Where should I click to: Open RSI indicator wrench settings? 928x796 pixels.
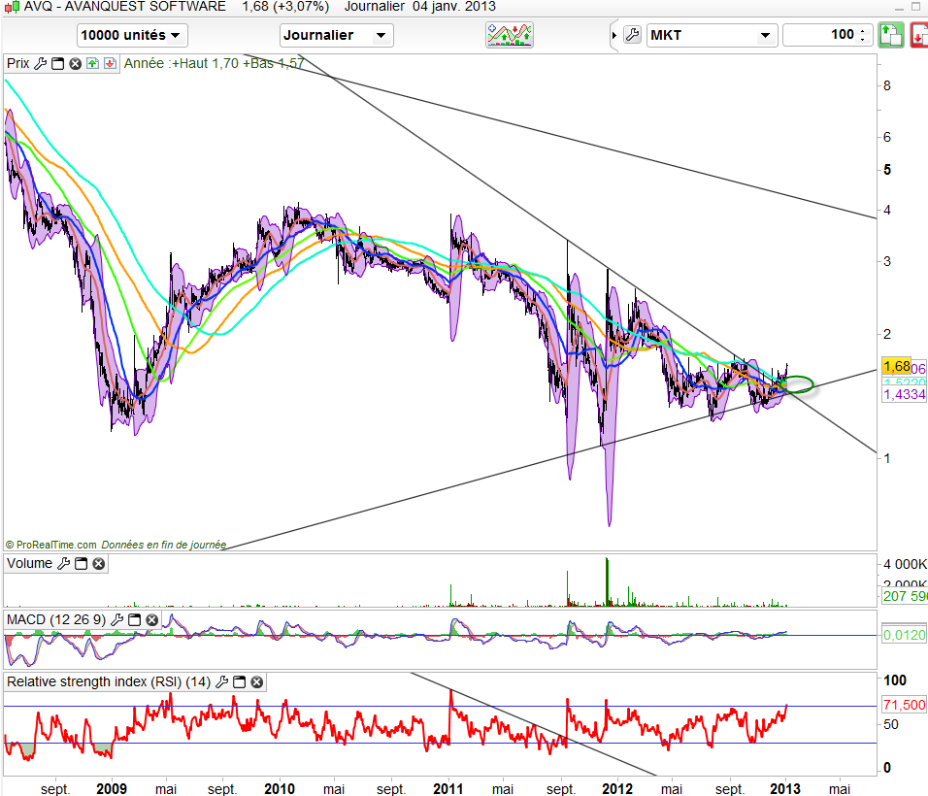[x=222, y=682]
